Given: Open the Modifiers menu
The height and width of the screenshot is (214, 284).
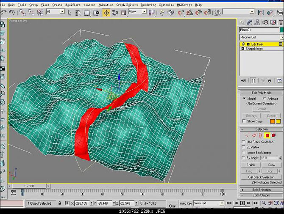Looking at the screenshot, I should (x=72, y=5).
